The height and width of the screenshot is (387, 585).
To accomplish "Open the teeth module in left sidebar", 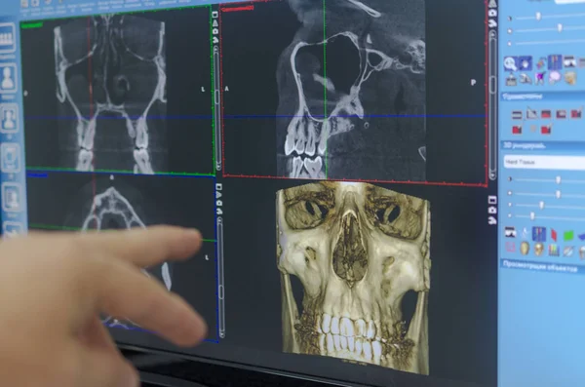I will click(x=8, y=38).
